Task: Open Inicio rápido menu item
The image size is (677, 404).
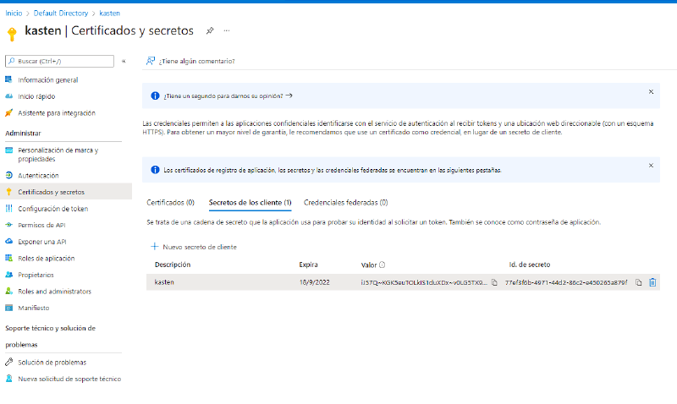Action: pyautogui.click(x=36, y=96)
